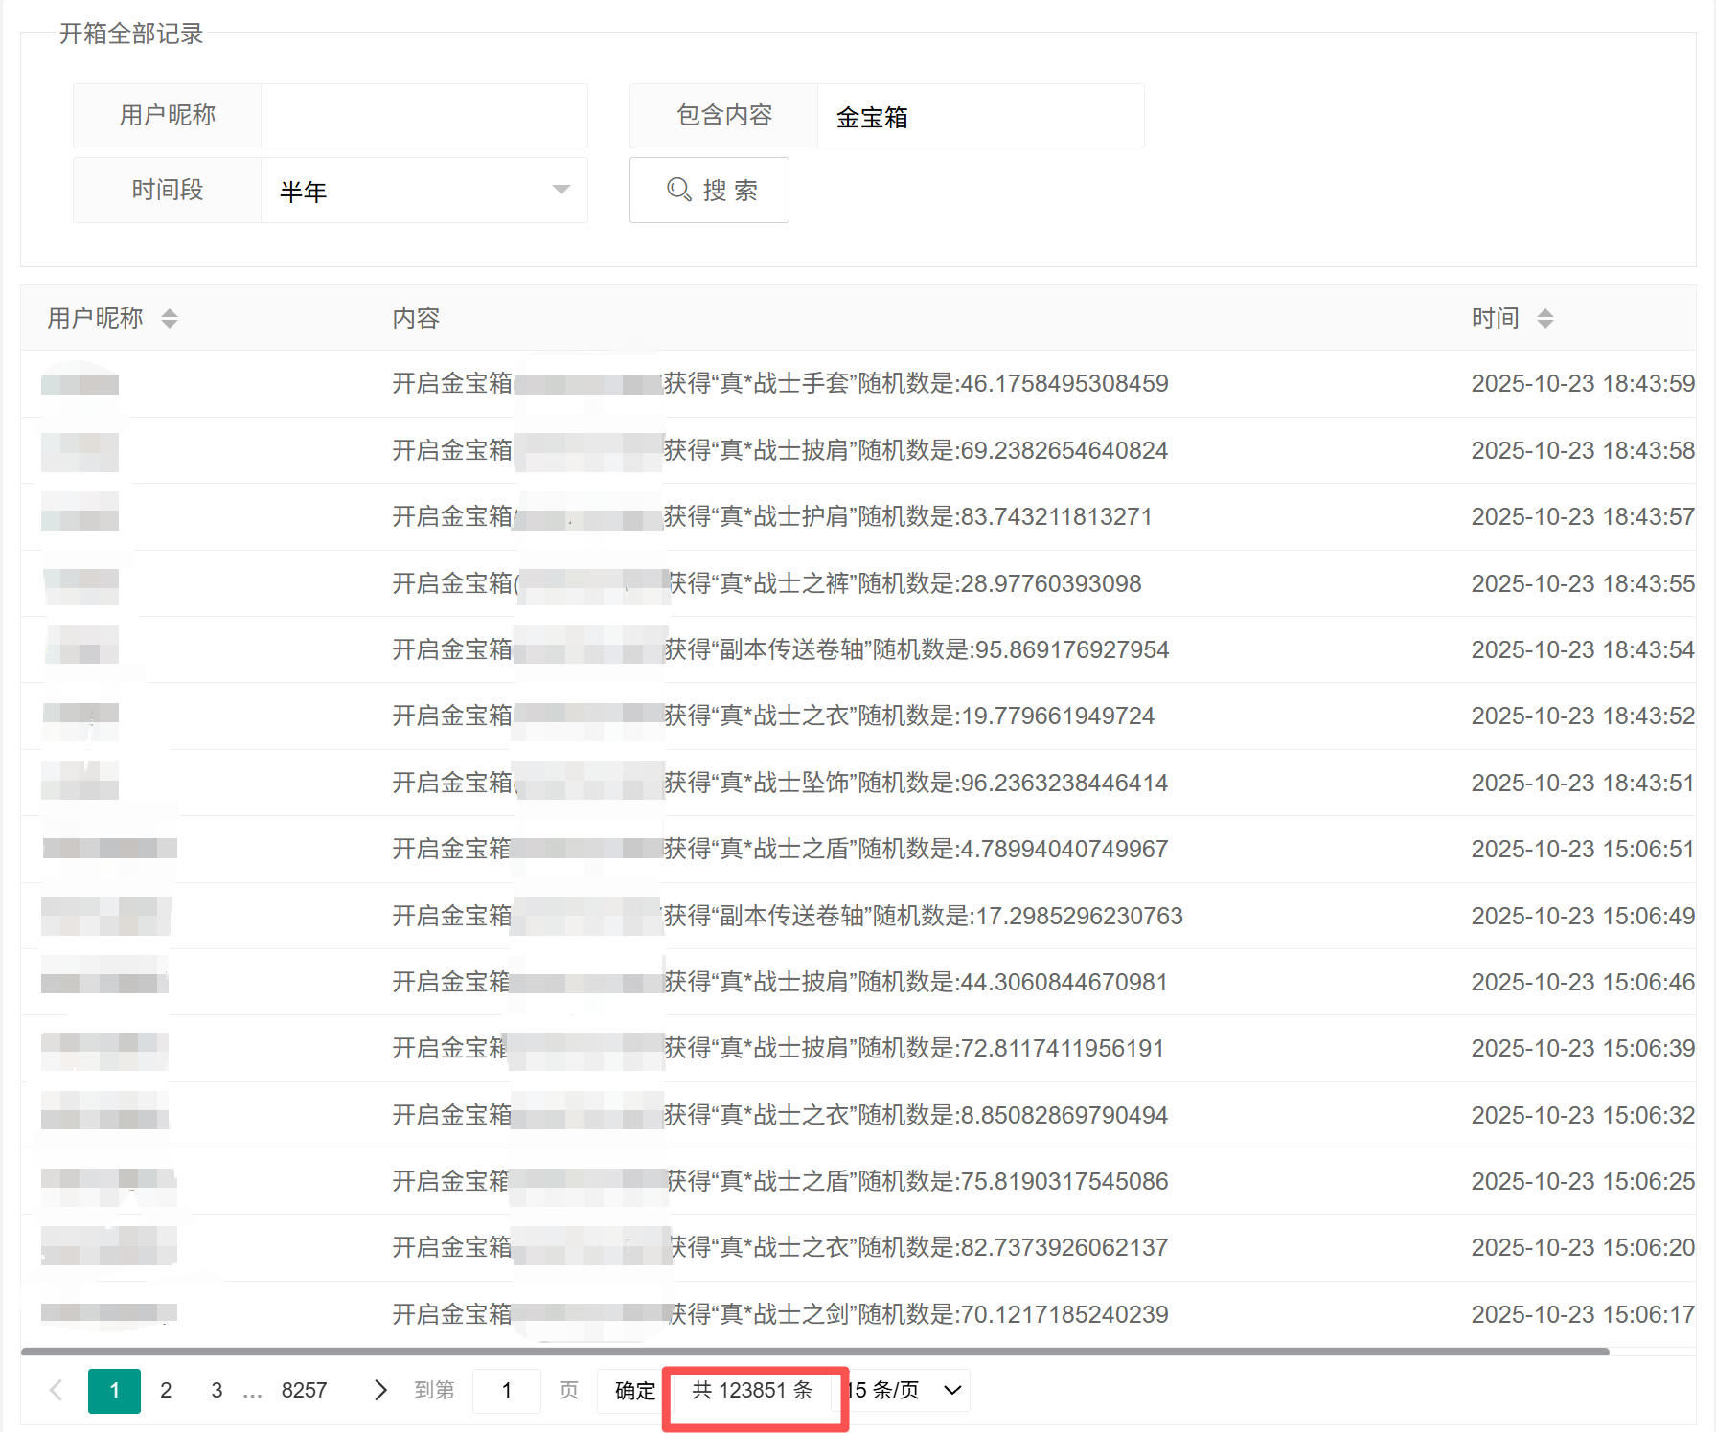Click the previous page arrow
The height and width of the screenshot is (1455, 1716).
point(57,1390)
